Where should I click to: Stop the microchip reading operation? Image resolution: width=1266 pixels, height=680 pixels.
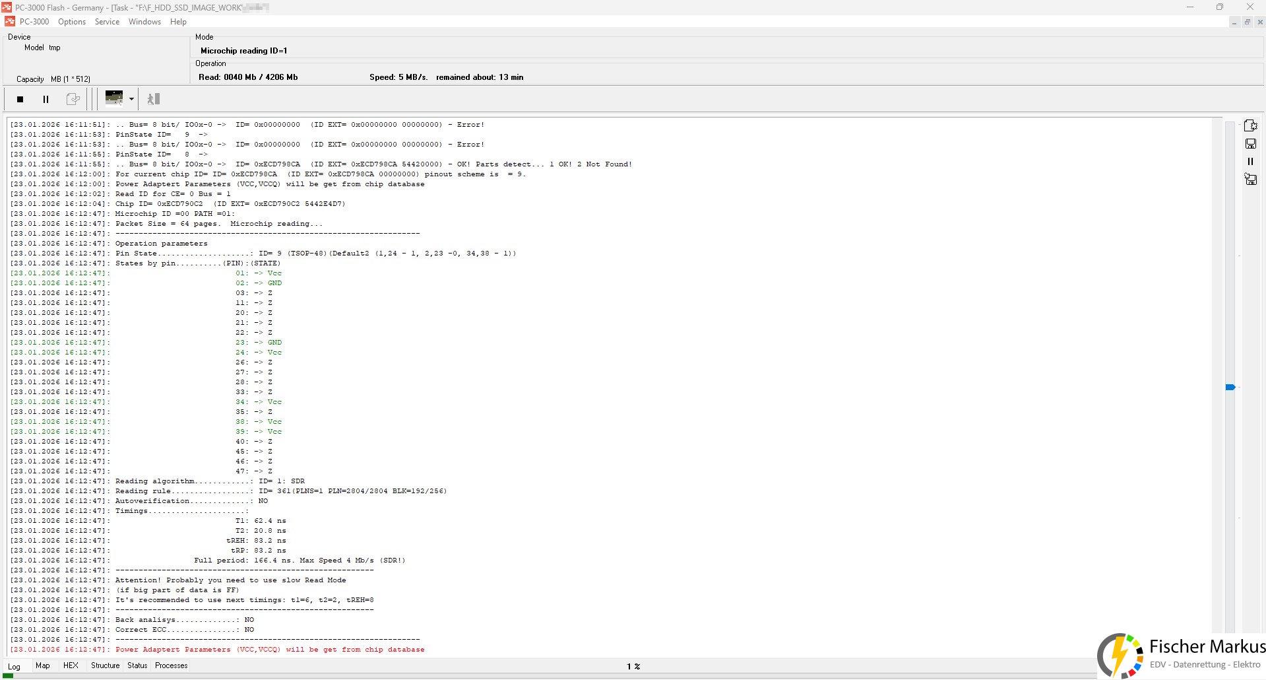click(x=20, y=99)
